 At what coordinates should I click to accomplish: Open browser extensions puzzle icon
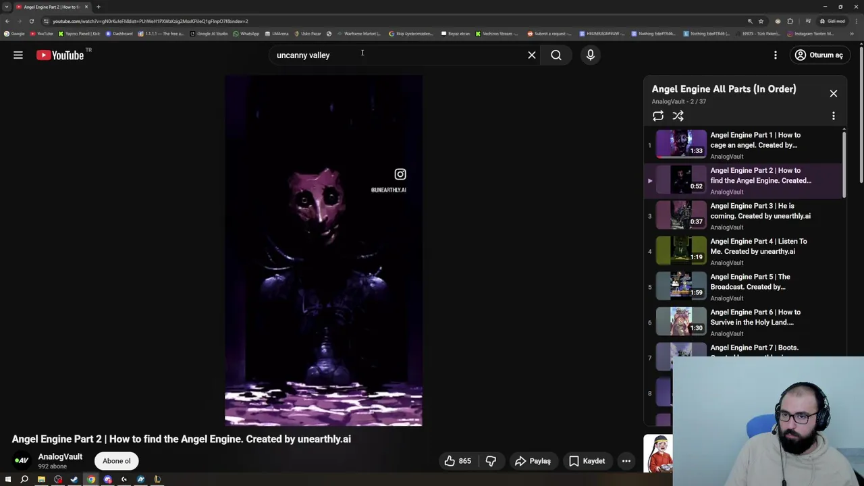pyautogui.click(x=790, y=21)
